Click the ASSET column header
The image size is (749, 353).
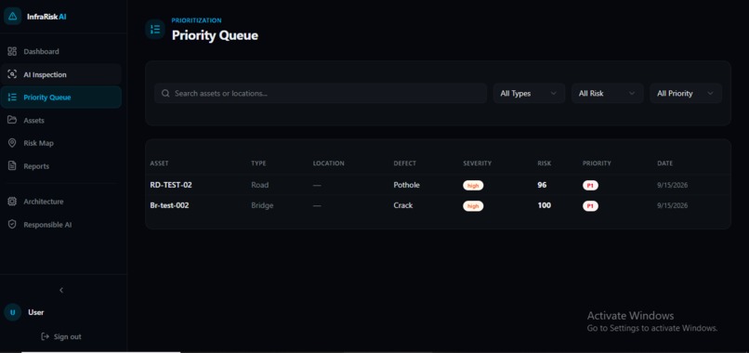coord(159,163)
